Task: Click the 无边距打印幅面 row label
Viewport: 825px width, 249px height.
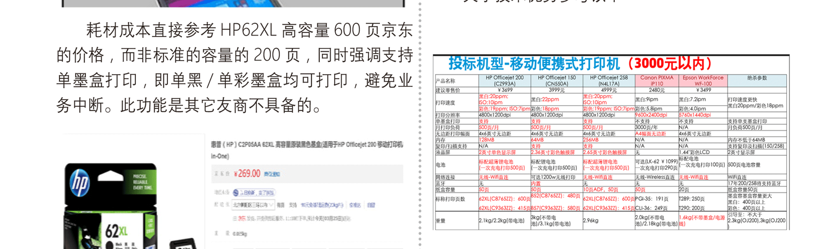Action: [453, 134]
